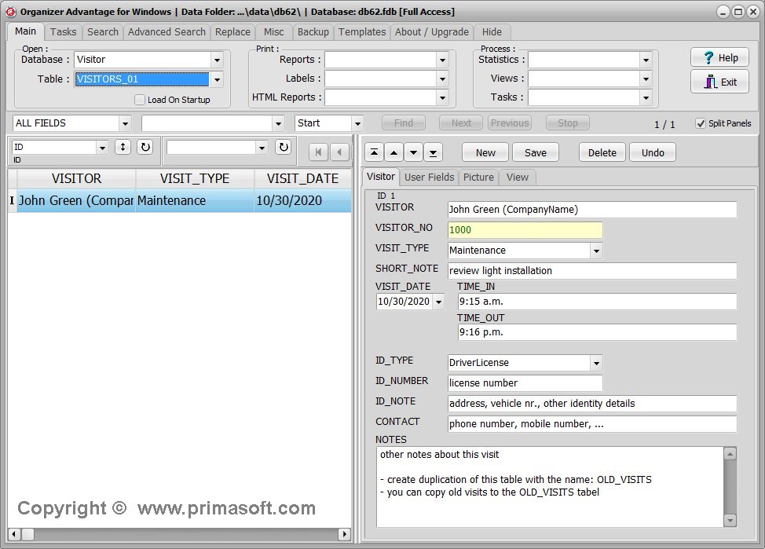
Task: Click the Previous search button
Action: pos(510,123)
